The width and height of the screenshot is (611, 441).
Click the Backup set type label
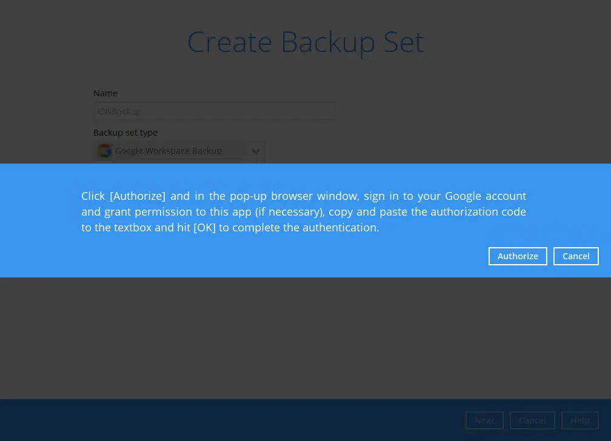(x=125, y=132)
